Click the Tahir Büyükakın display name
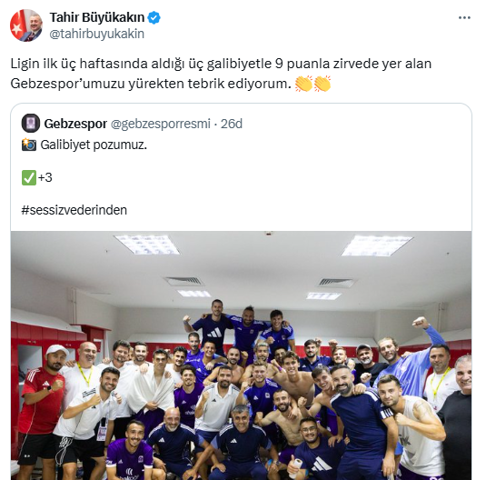Image resolution: width=486 pixels, height=480 pixels. click(97, 17)
